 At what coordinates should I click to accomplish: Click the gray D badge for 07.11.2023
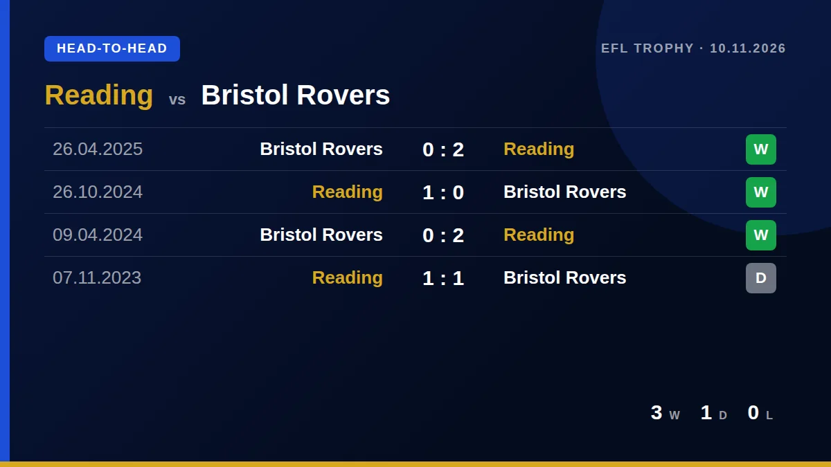tap(761, 278)
